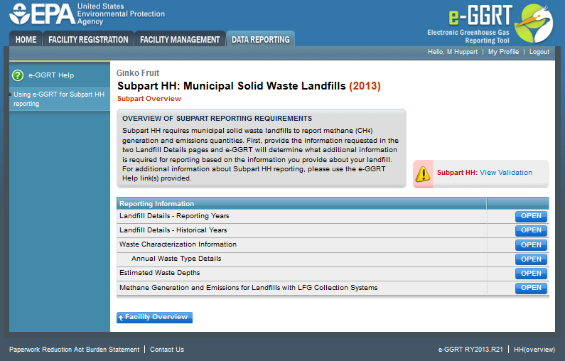Viewport: 565px width, 361px height.
Task: Open Landfill Details - Reporting Years
Action: 531,216
